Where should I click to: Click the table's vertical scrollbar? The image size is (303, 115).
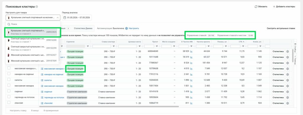[293, 55]
